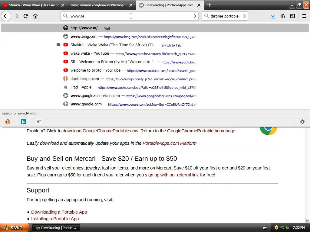Viewport: 310px width, 232px height.
Task: Search www.M with Bing icon
Action: click(x=23, y=122)
